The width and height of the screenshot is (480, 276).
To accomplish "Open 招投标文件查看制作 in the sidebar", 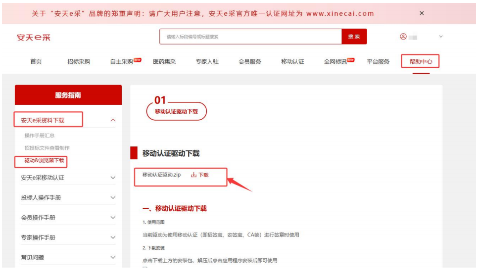I will (x=47, y=148).
